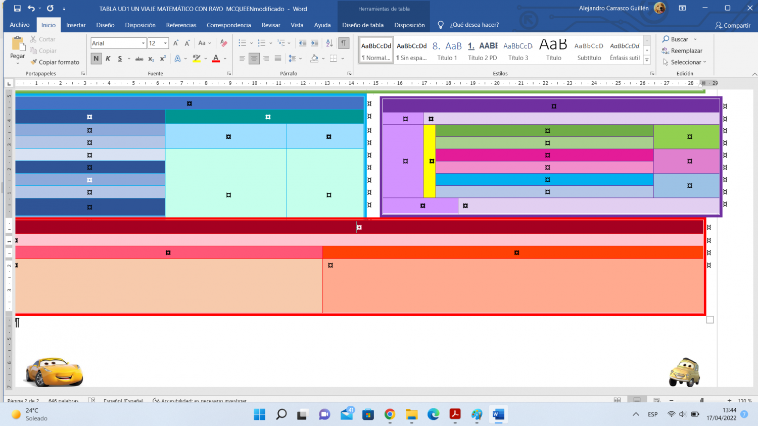Toggle italic (K) formatting
Viewport: 758px width, 426px height.
pos(108,59)
